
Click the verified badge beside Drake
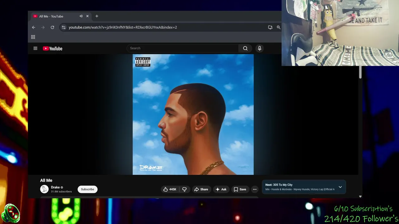(x=62, y=187)
